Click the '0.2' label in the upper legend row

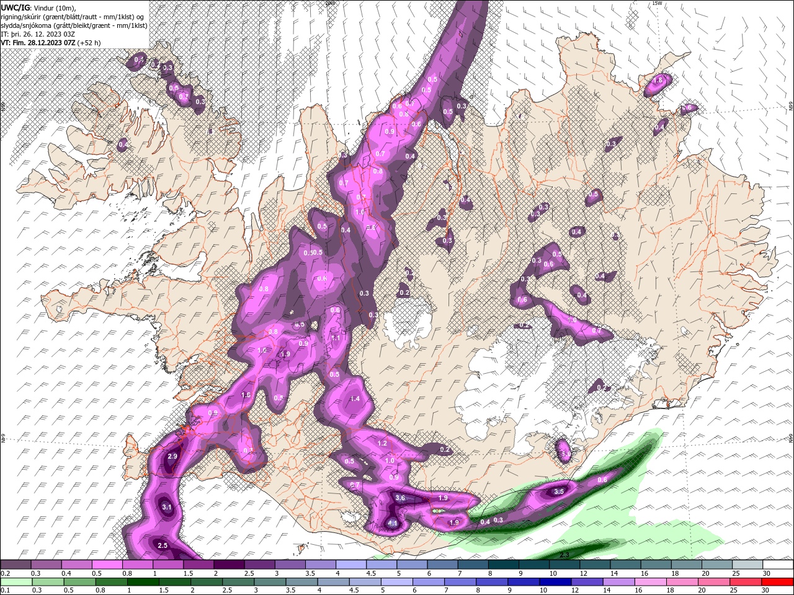point(4,573)
